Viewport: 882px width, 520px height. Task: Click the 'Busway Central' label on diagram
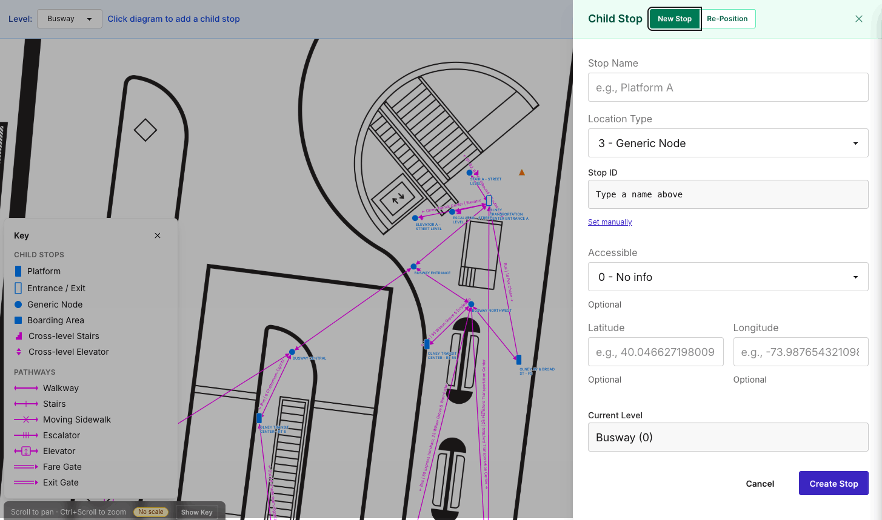click(x=309, y=358)
